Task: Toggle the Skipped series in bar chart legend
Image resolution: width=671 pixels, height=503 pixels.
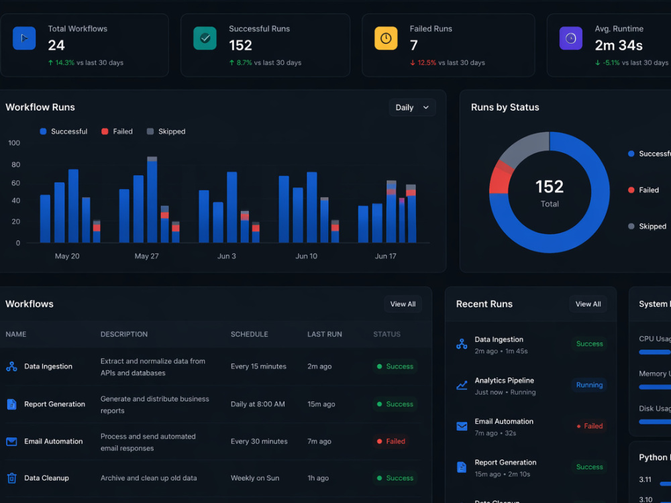Action: click(x=166, y=131)
